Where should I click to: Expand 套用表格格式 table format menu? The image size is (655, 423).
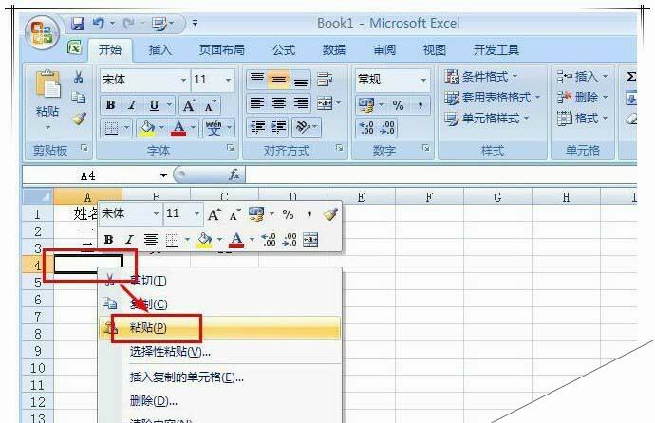tap(492, 98)
